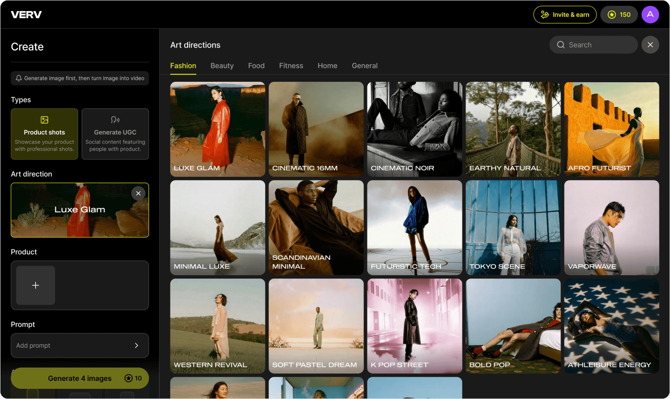Choose the Afro Futurist style
Image resolution: width=670 pixels, height=399 pixels.
pos(612,129)
